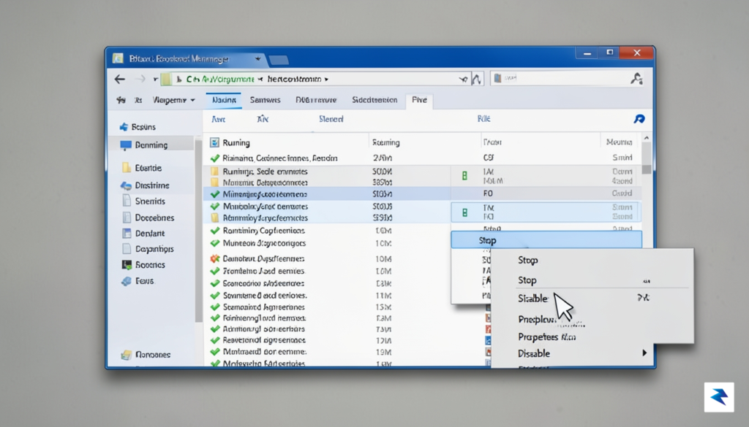
Task: Click the blue help icon below search box
Action: coord(639,119)
